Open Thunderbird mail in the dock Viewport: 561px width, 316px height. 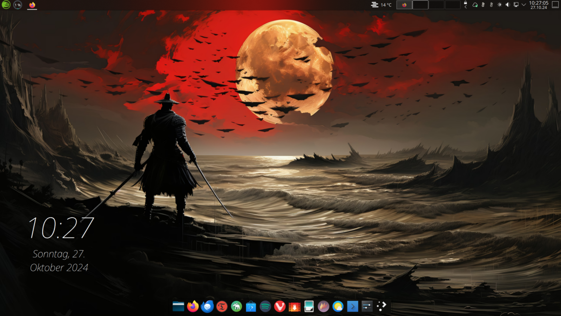point(207,307)
